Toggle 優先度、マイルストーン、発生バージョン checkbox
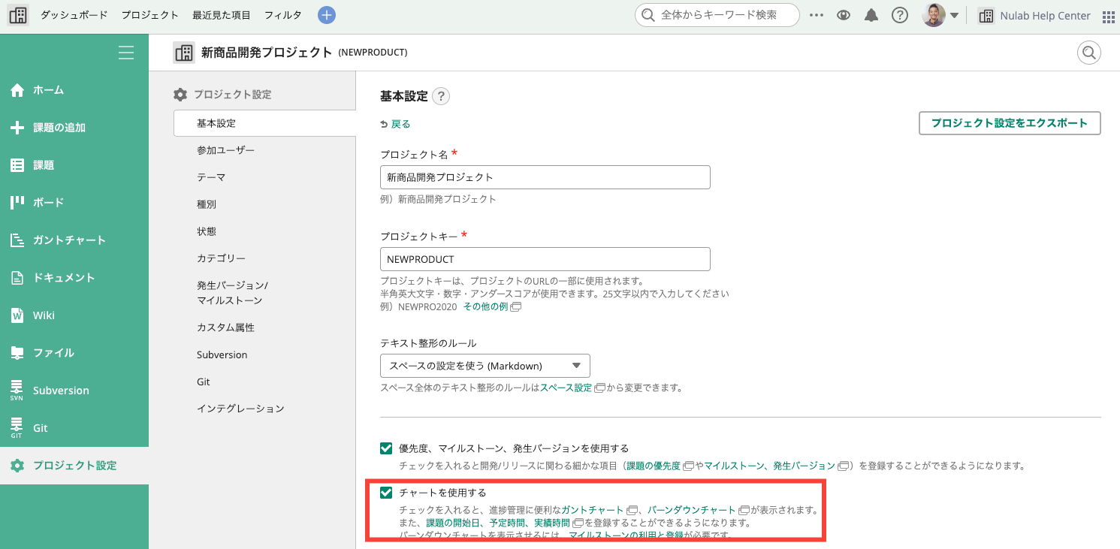 point(386,448)
